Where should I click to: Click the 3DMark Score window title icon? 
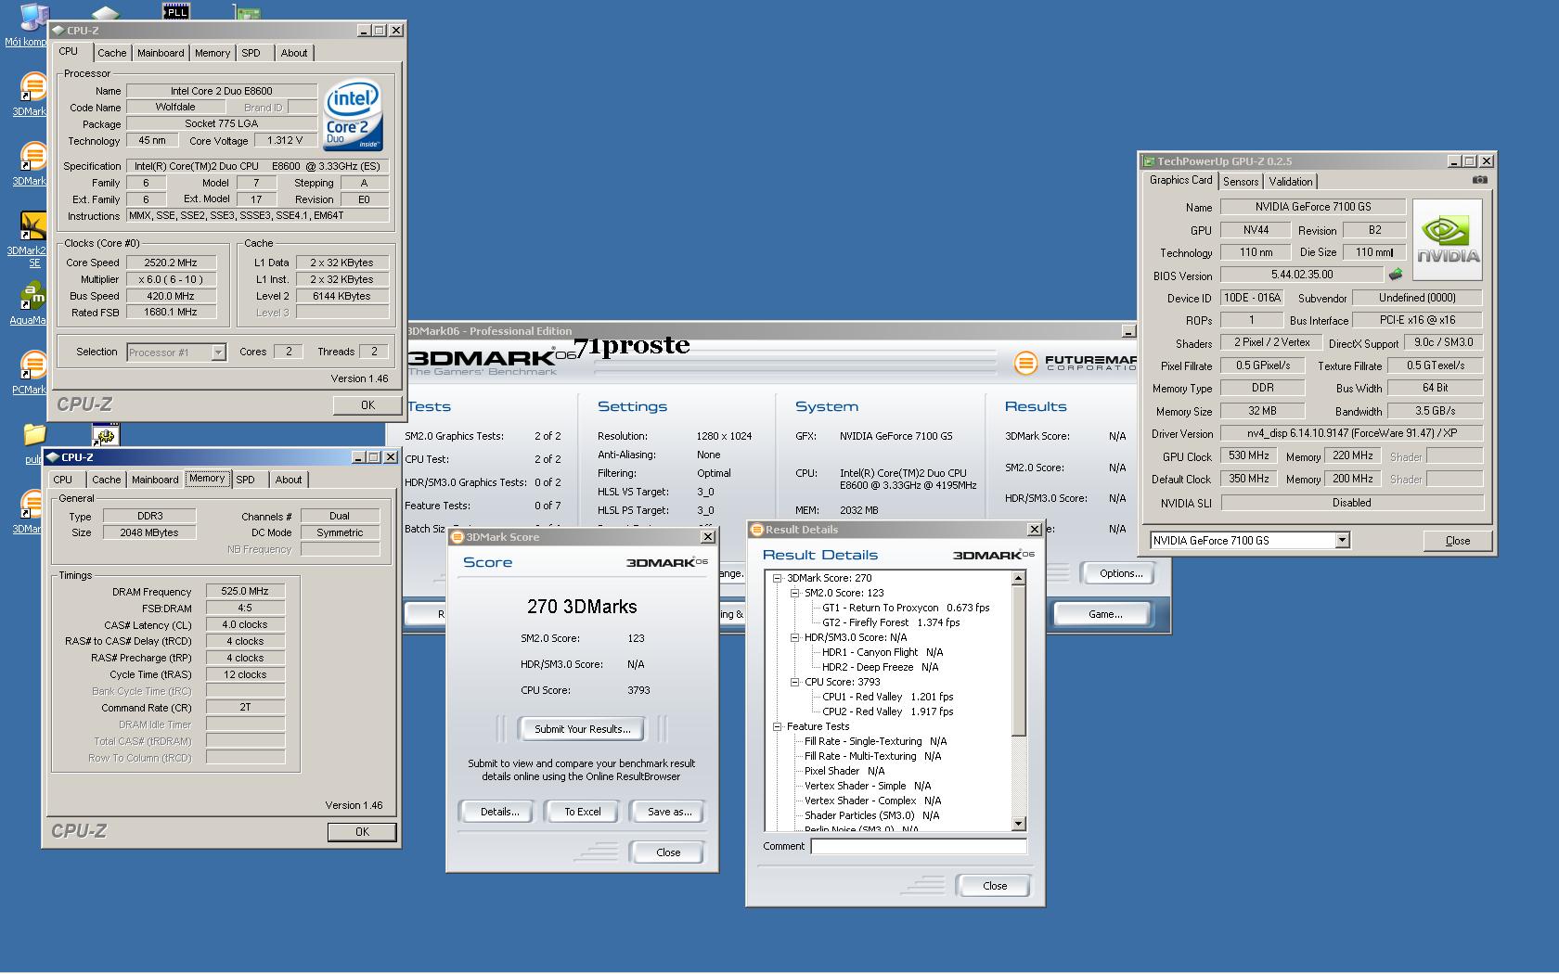coord(457,537)
